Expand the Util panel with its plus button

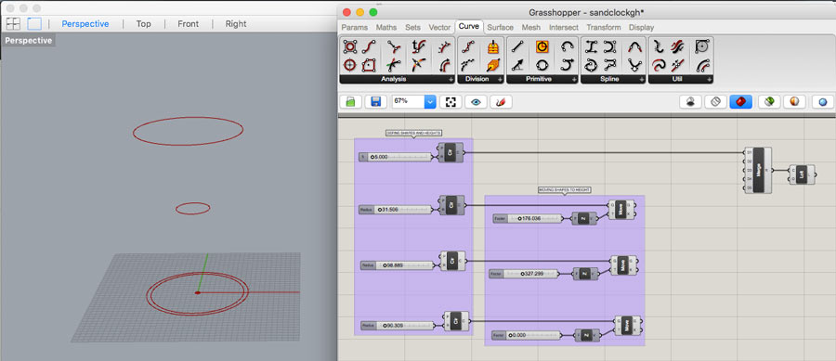tap(709, 79)
